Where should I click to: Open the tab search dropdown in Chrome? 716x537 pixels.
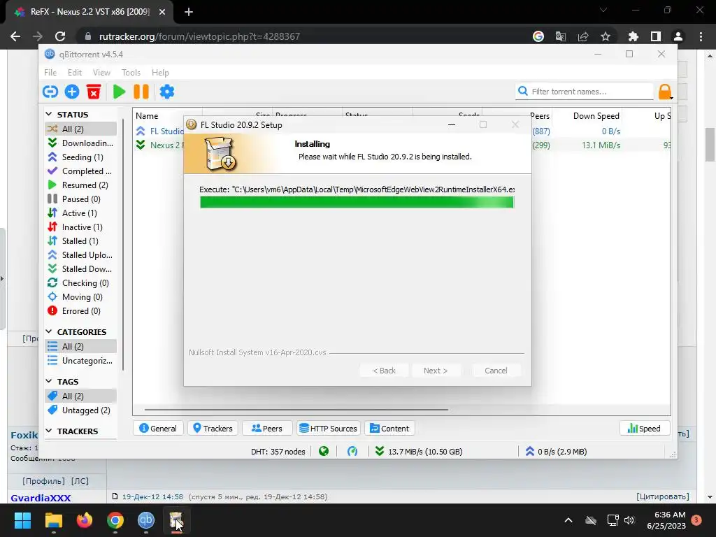pyautogui.click(x=603, y=10)
